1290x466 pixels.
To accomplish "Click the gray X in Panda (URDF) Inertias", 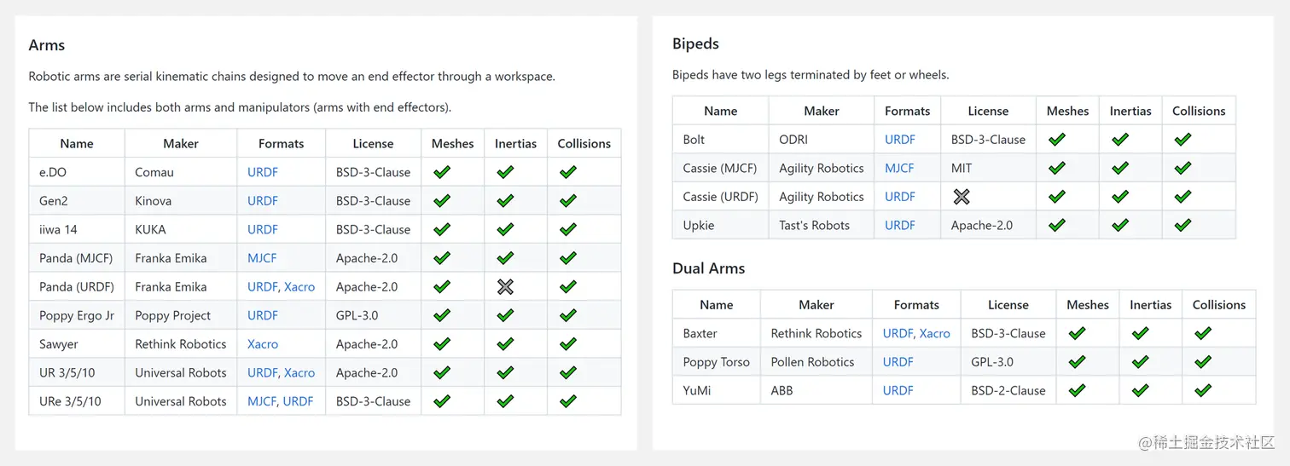I will 505,287.
